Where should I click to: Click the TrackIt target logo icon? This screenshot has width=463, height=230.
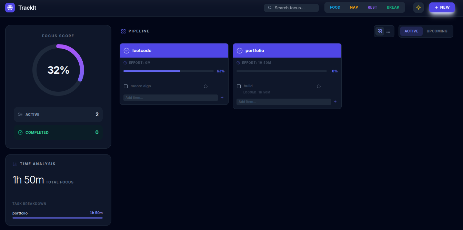[x=10, y=8]
